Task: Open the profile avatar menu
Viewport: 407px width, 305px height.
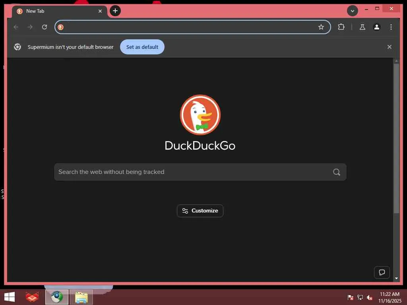Action: click(377, 27)
